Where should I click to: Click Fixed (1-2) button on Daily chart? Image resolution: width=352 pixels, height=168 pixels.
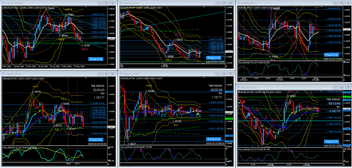tap(96, 59)
